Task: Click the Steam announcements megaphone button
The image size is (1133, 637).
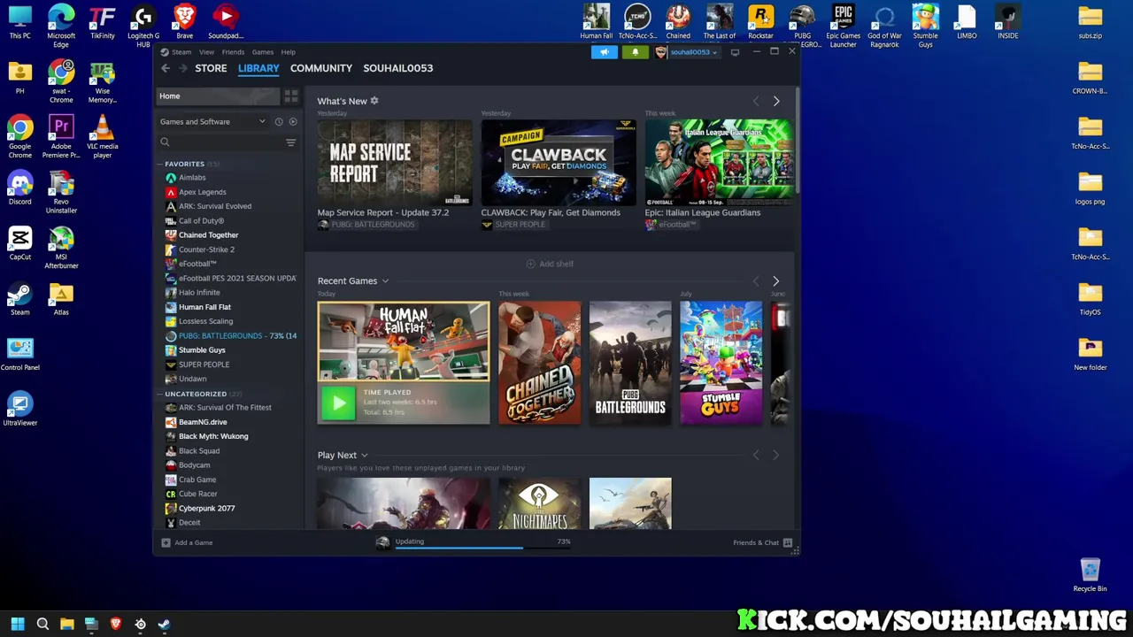Action: pos(605,52)
